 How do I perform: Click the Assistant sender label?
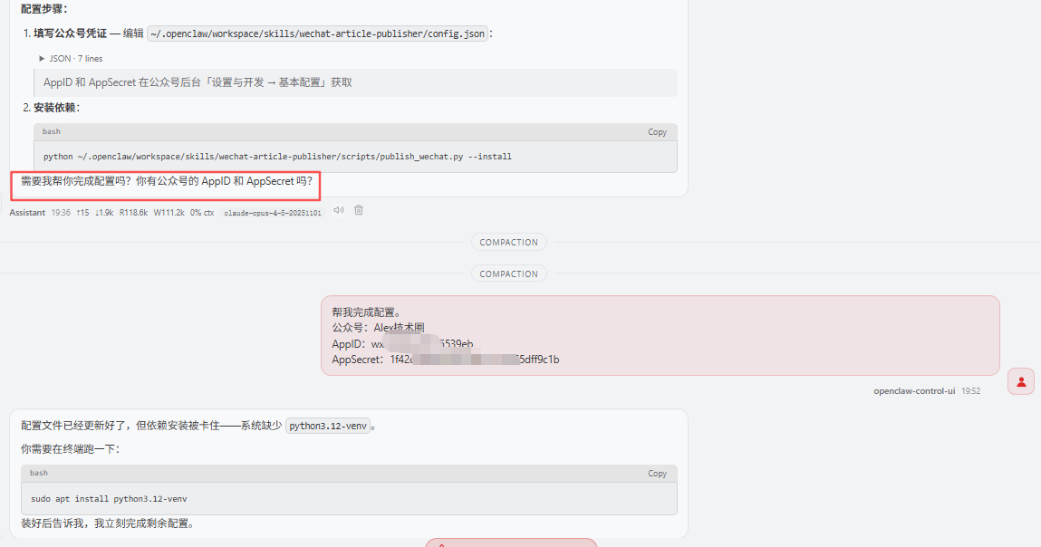click(x=27, y=211)
